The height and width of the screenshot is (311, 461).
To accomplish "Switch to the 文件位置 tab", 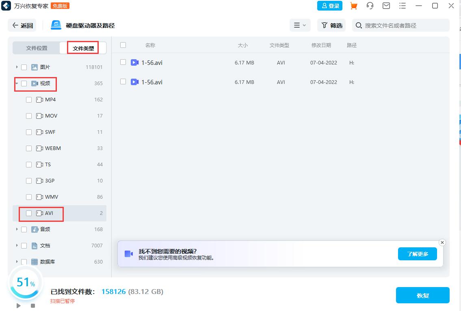I will pos(37,48).
